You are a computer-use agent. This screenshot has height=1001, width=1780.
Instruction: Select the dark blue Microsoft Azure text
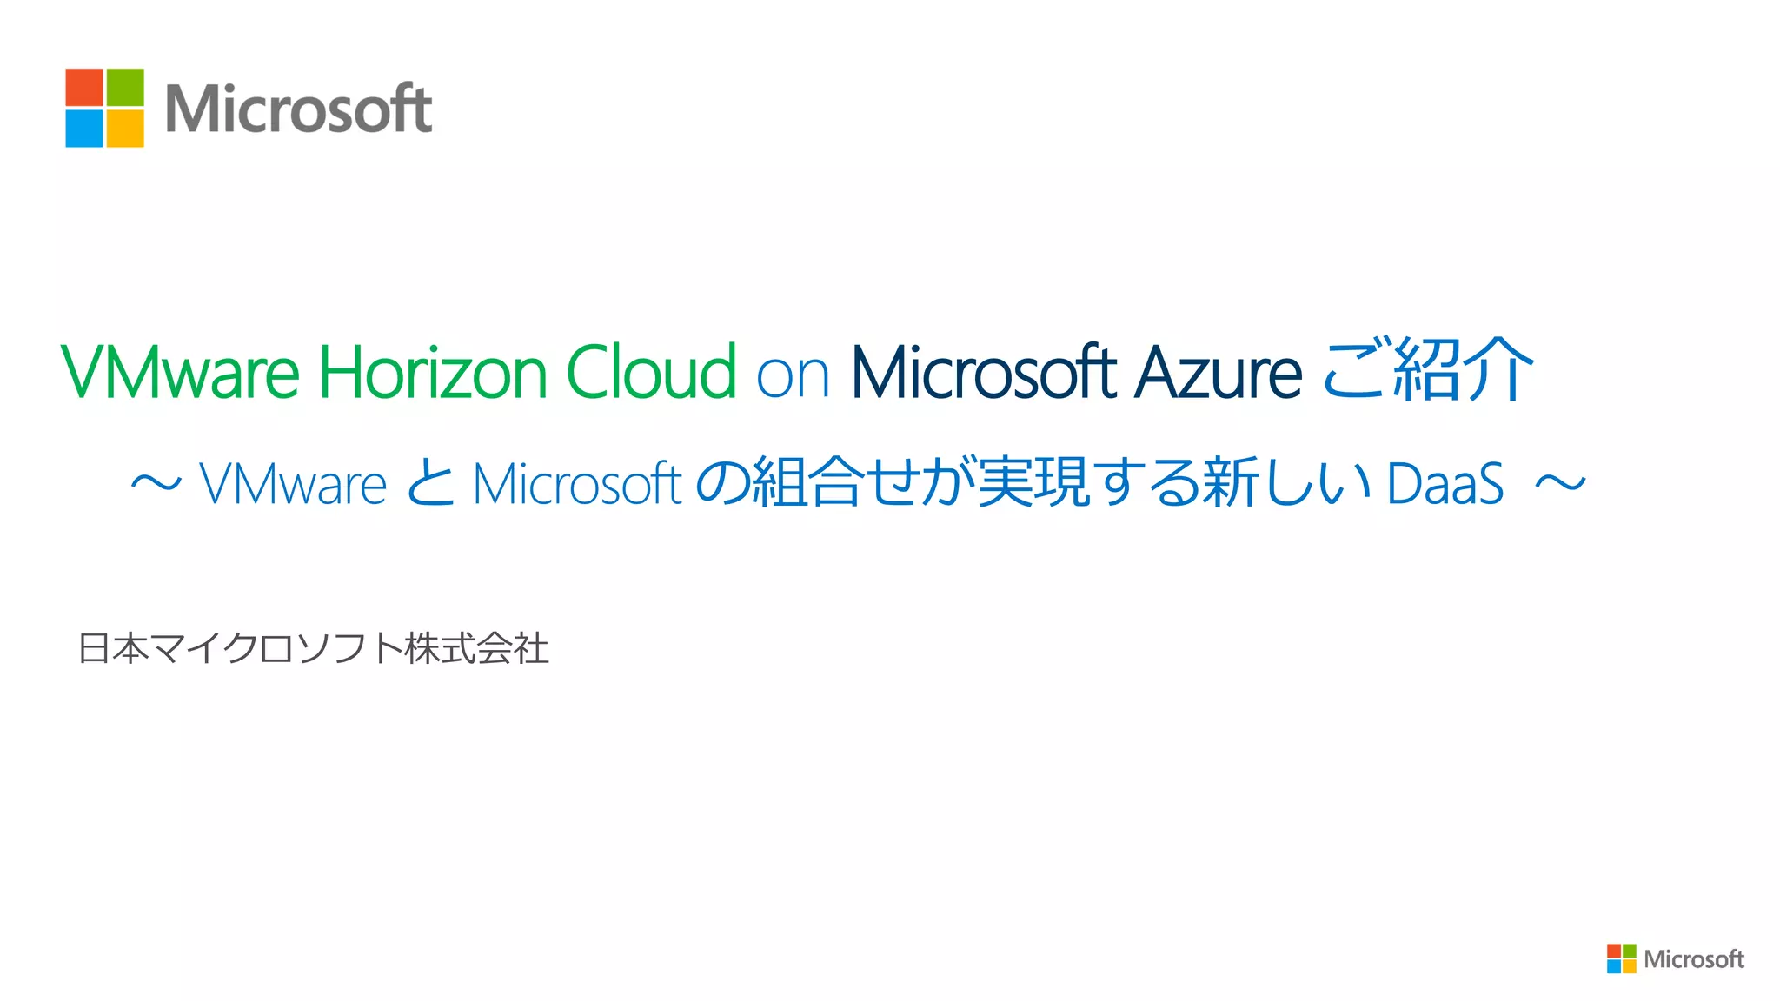click(x=1076, y=372)
